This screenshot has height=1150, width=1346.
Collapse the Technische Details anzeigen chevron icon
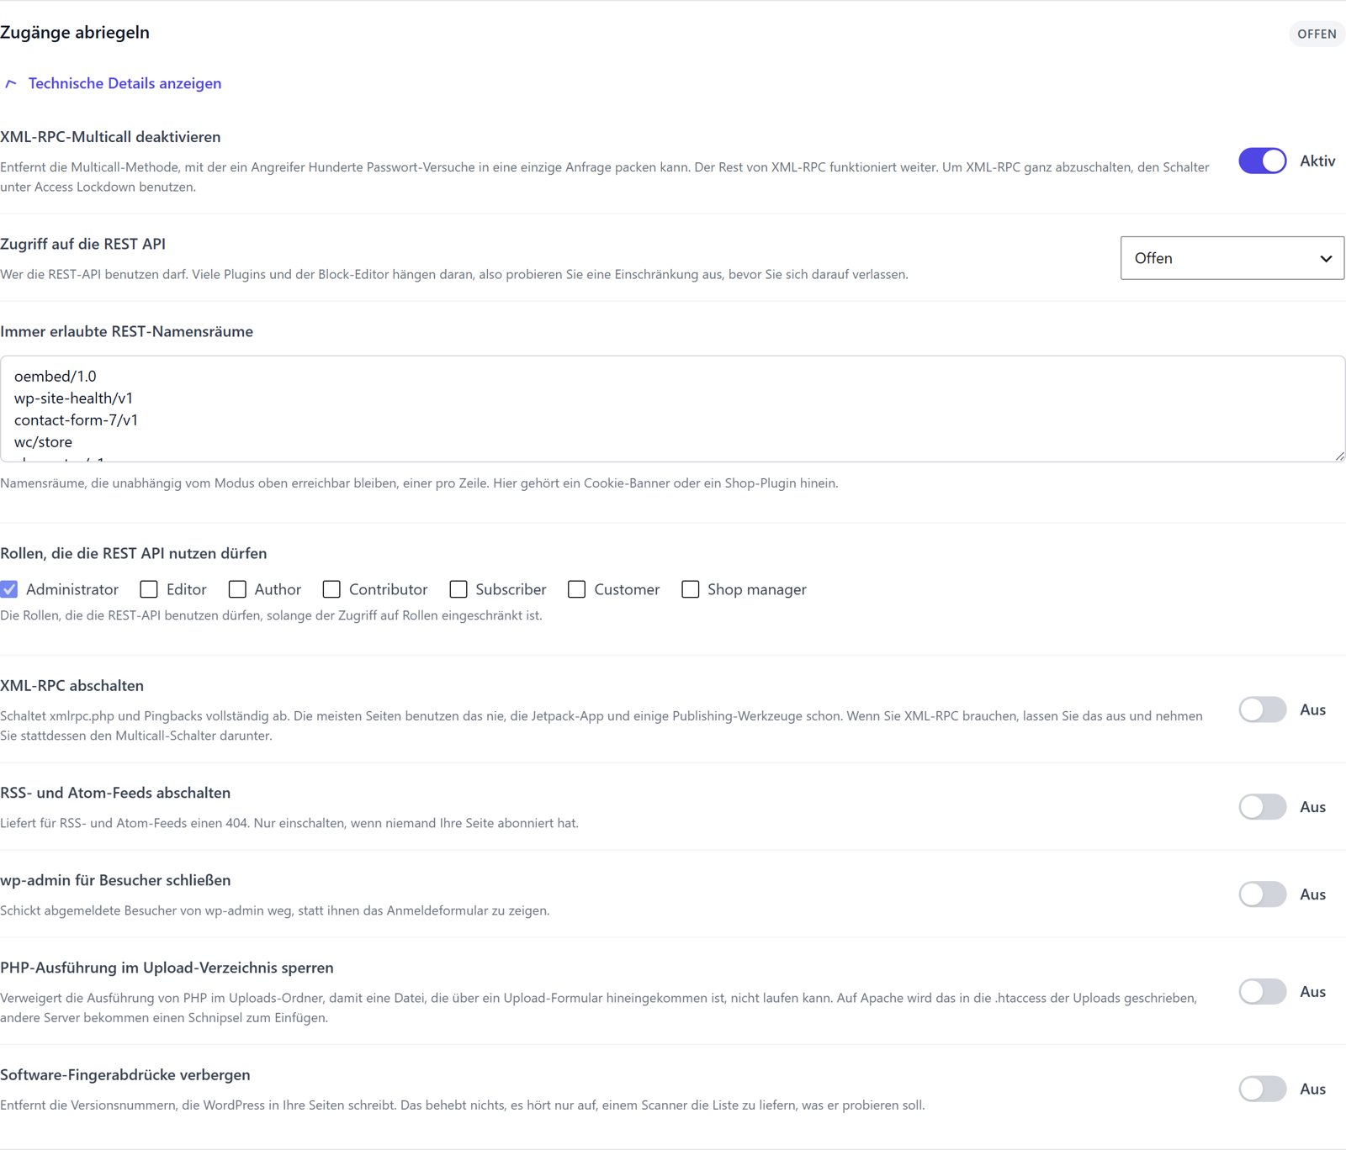pos(11,83)
